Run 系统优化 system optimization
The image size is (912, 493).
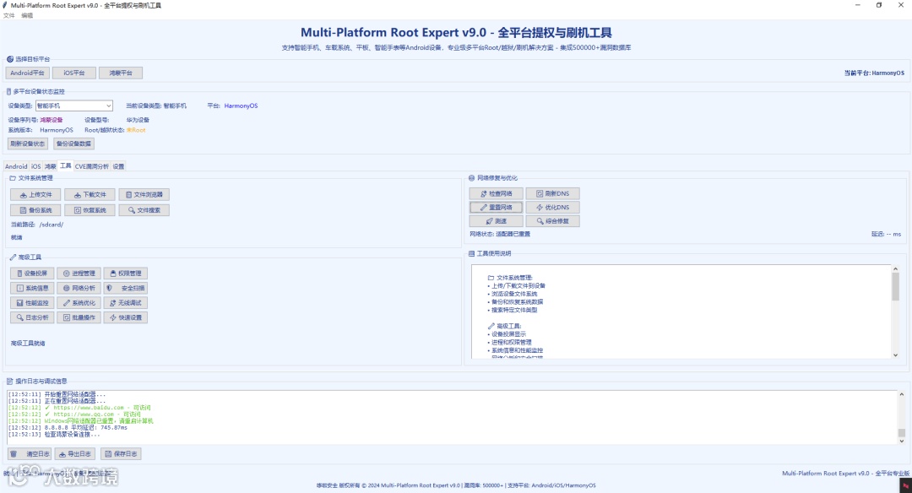coord(79,303)
